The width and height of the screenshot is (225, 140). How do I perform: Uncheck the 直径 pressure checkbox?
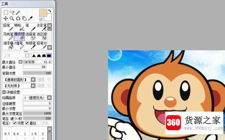click(x=27, y=123)
